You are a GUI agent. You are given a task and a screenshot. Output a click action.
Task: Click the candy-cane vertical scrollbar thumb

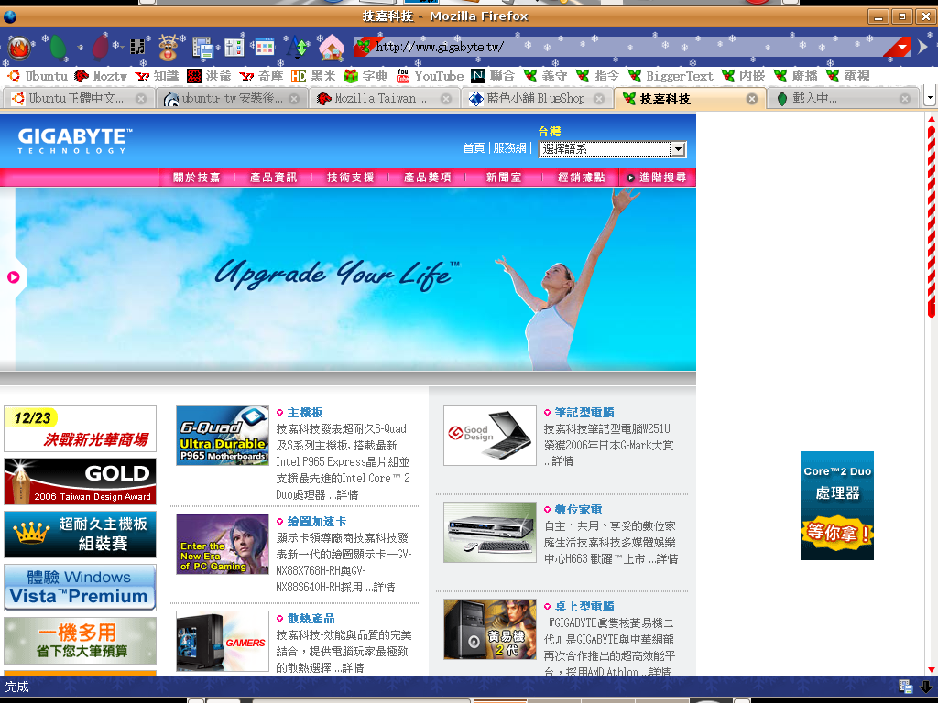932,220
